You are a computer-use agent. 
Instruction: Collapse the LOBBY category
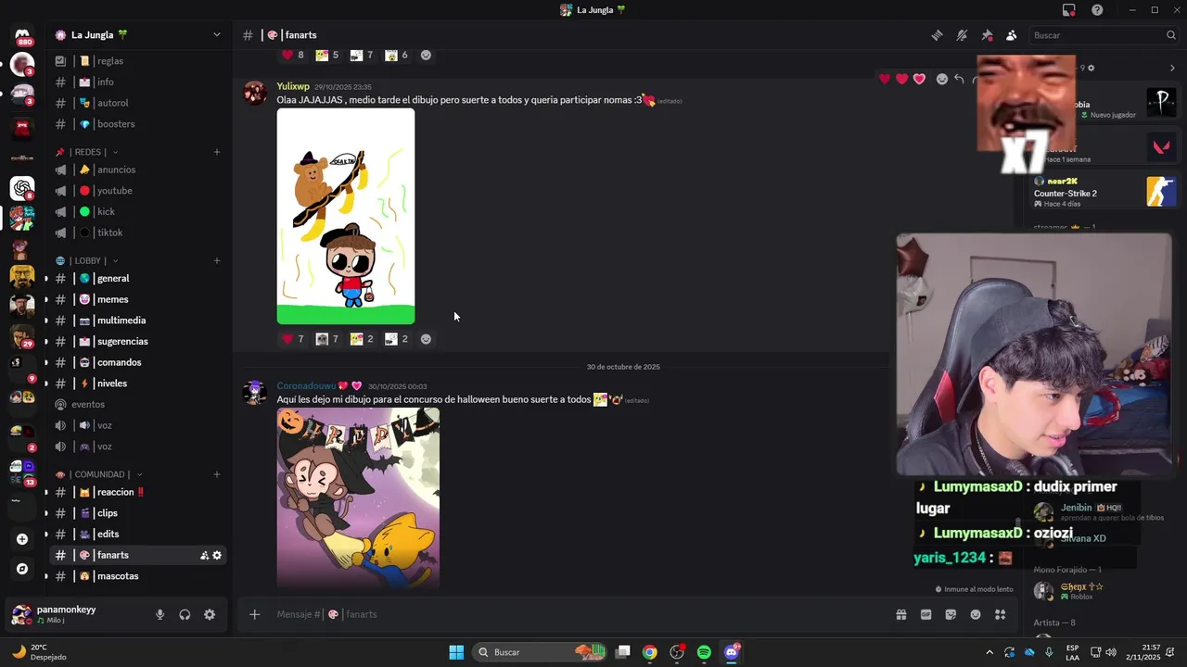(x=86, y=260)
